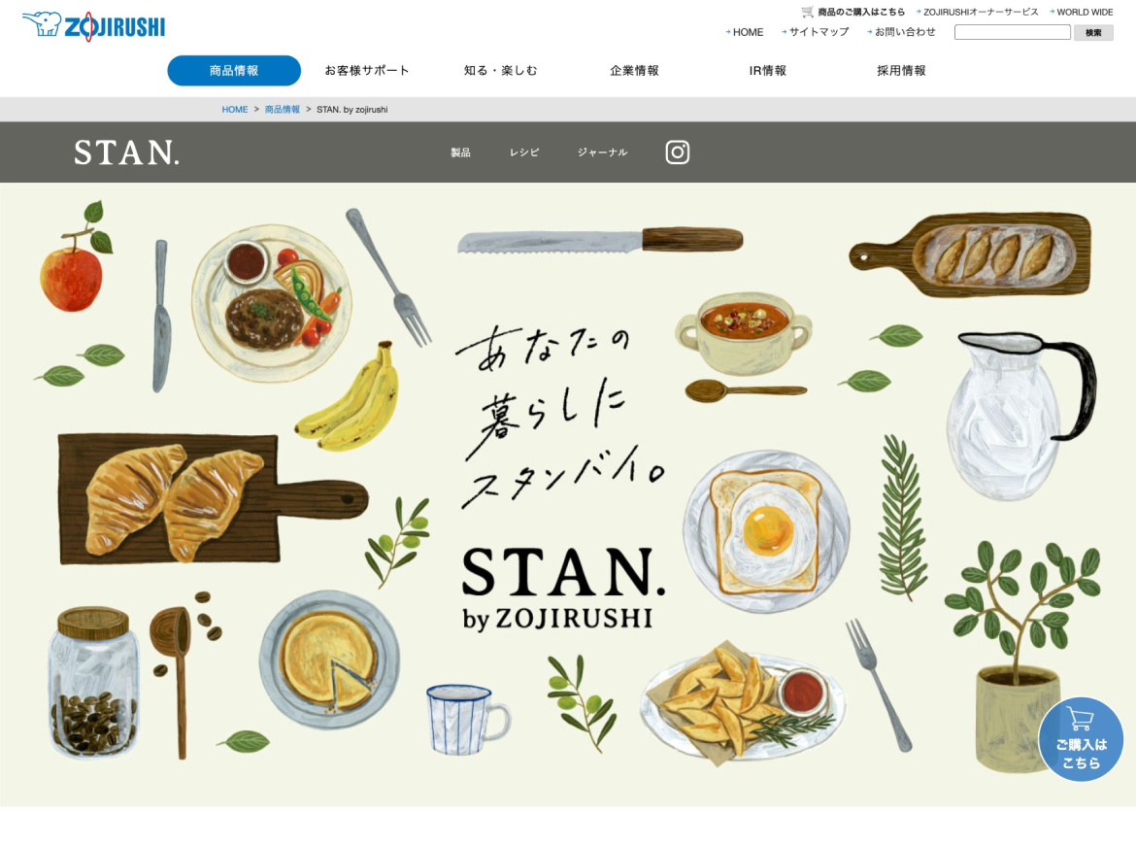
Task: Click the search text field
Action: [x=1012, y=32]
